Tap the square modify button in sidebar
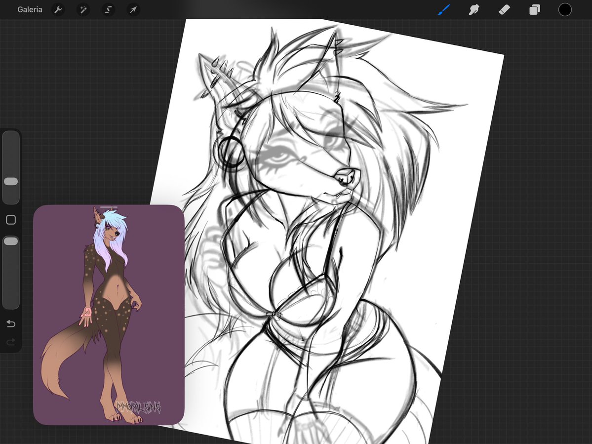 click(x=11, y=220)
